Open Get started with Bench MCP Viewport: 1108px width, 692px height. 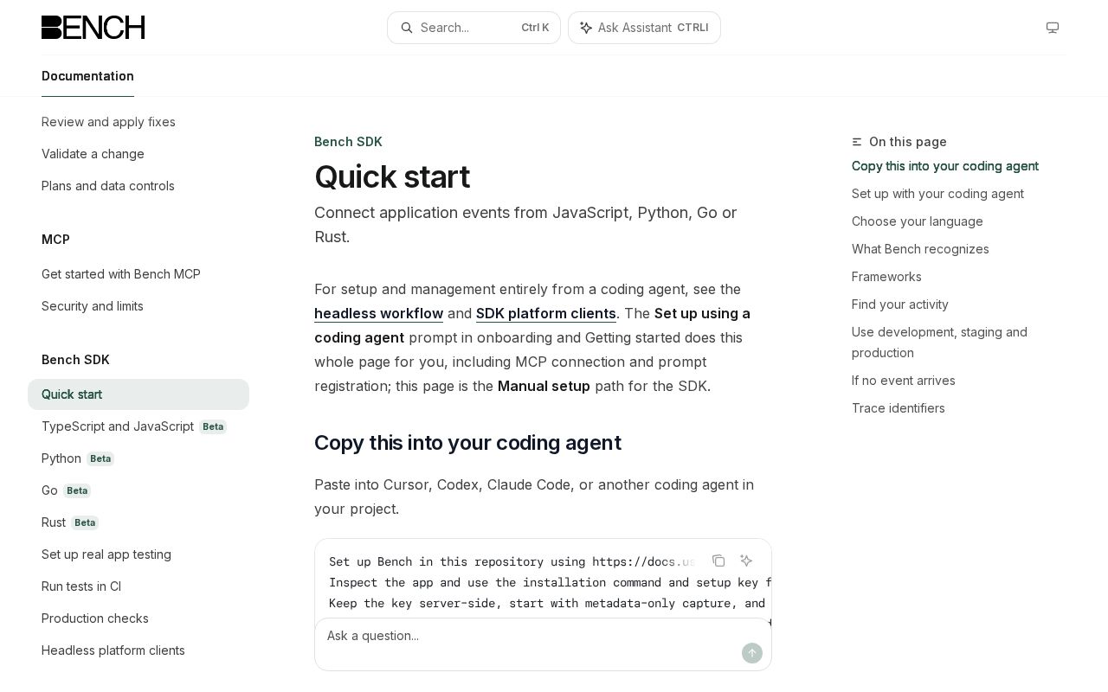(x=121, y=274)
